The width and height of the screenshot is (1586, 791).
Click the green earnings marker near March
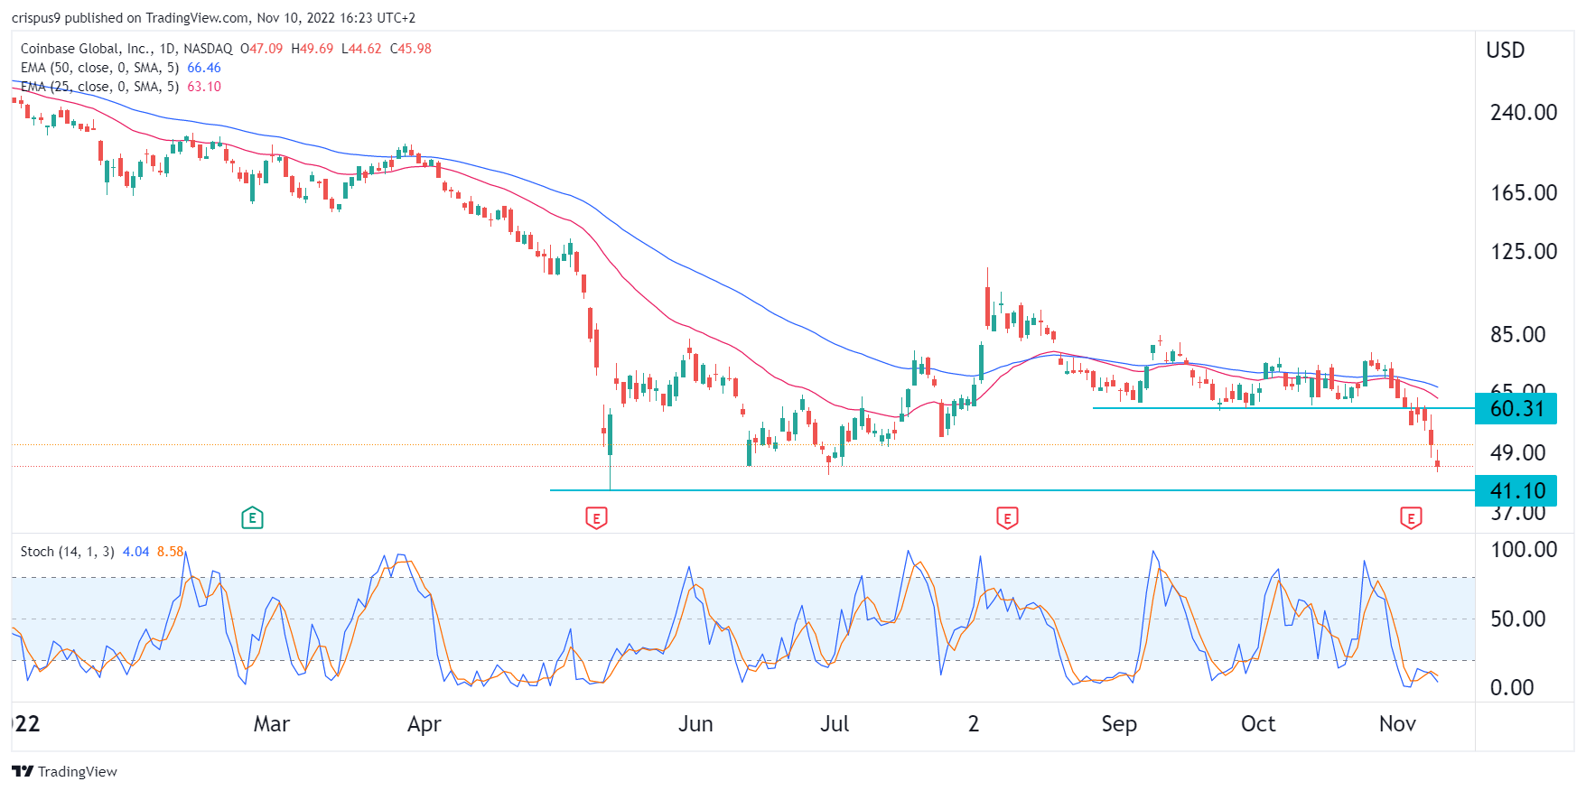click(x=252, y=518)
